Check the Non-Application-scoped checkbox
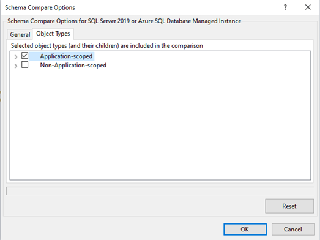 tap(25, 65)
